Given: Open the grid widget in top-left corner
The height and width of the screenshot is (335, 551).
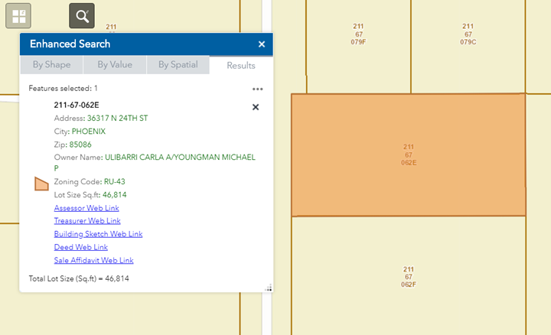Looking at the screenshot, I should tap(18, 15).
